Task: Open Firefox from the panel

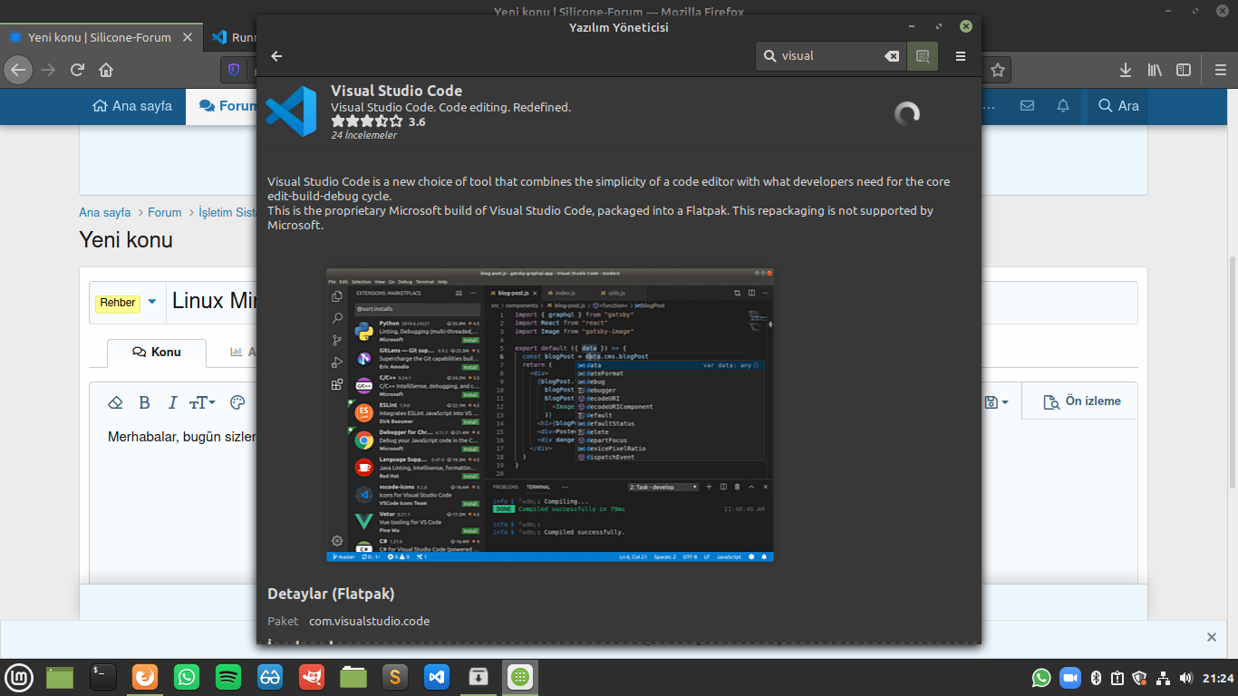Action: tap(145, 677)
